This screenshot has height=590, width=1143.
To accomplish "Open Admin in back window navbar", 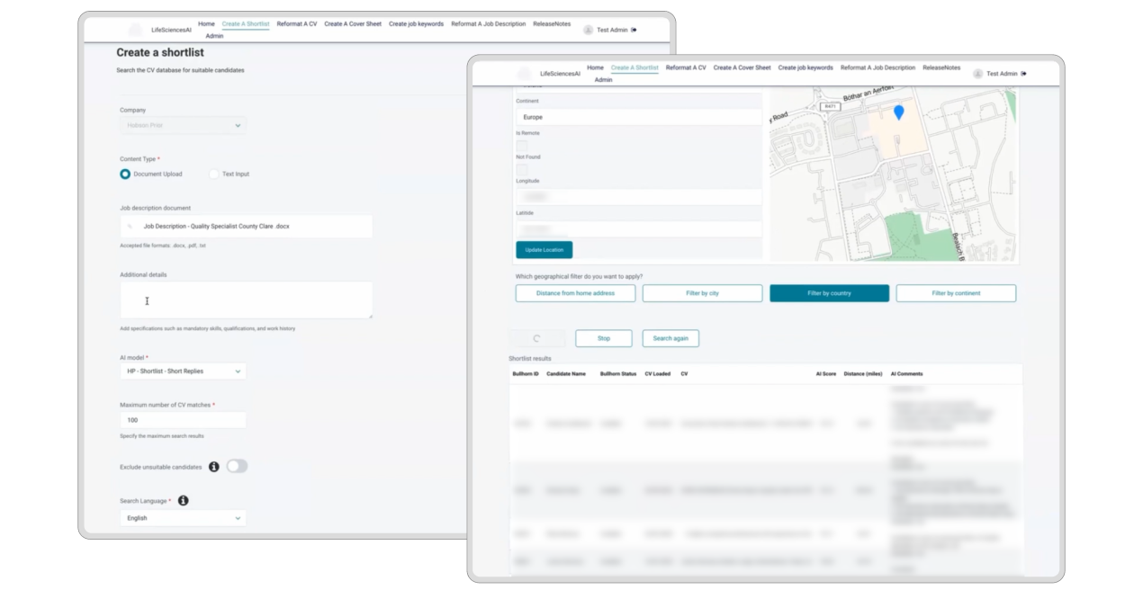I will 214,36.
